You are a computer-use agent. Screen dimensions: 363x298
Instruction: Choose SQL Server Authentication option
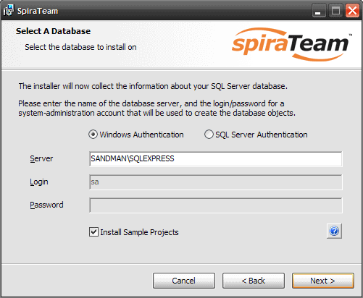click(x=209, y=135)
